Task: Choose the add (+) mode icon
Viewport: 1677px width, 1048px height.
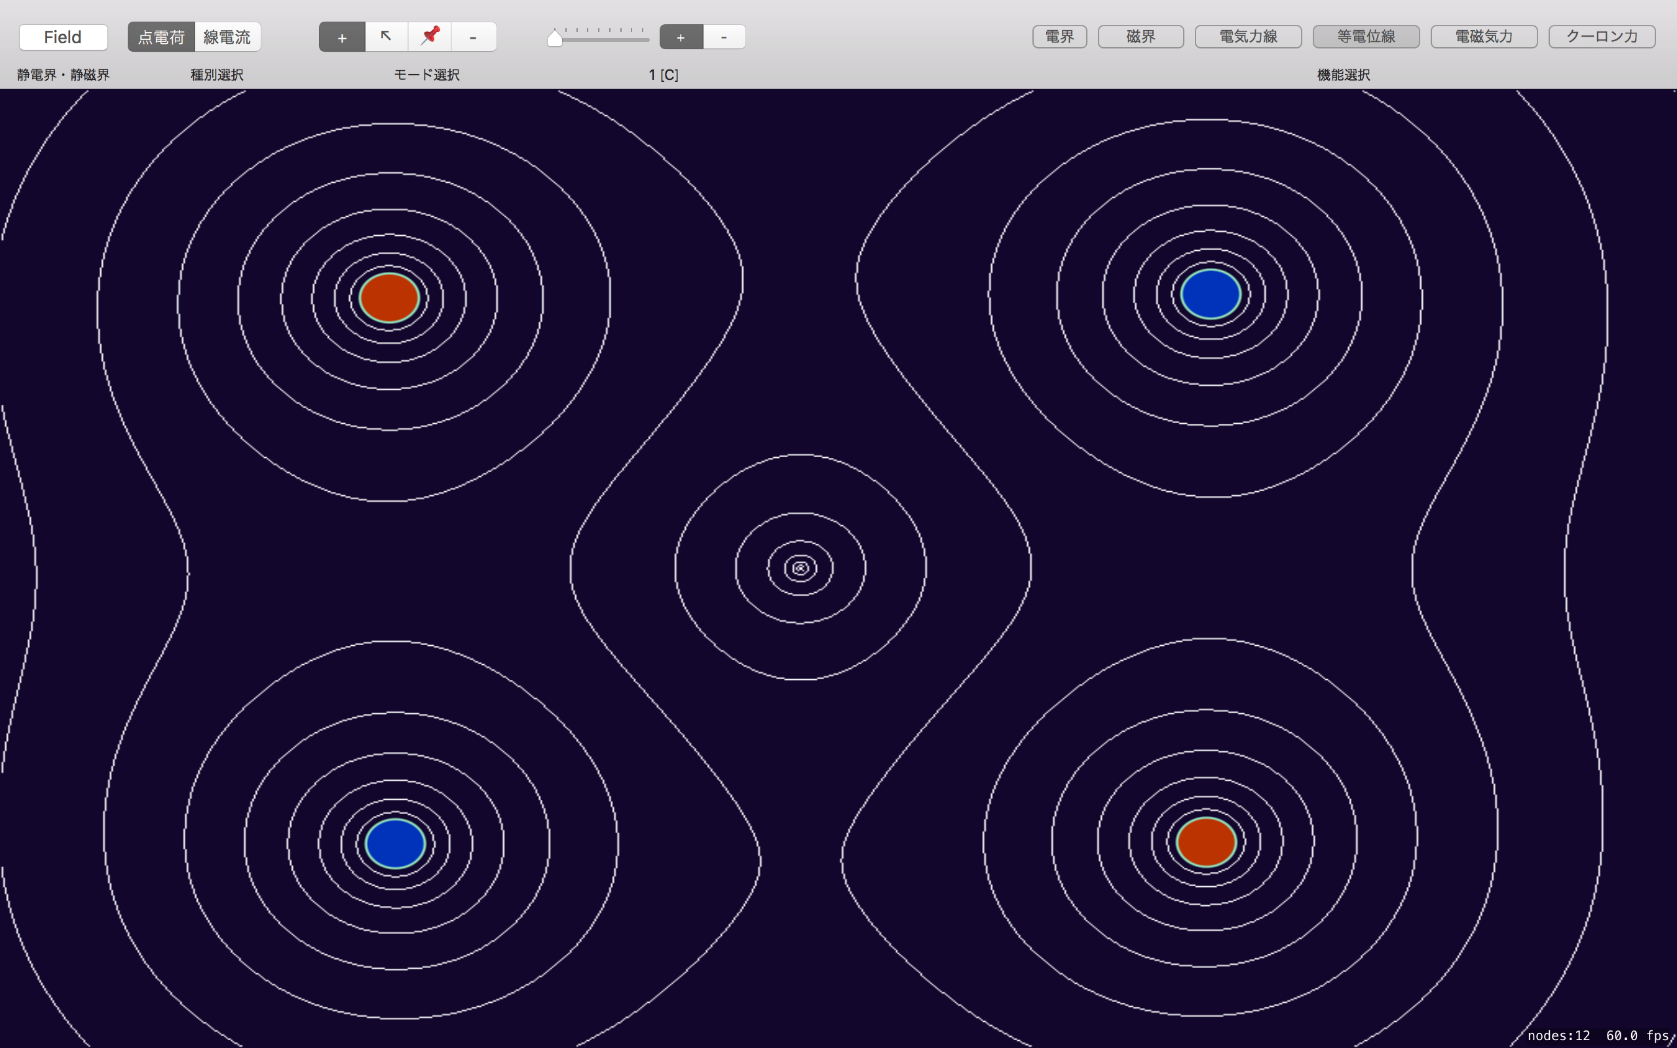Action: (x=342, y=37)
